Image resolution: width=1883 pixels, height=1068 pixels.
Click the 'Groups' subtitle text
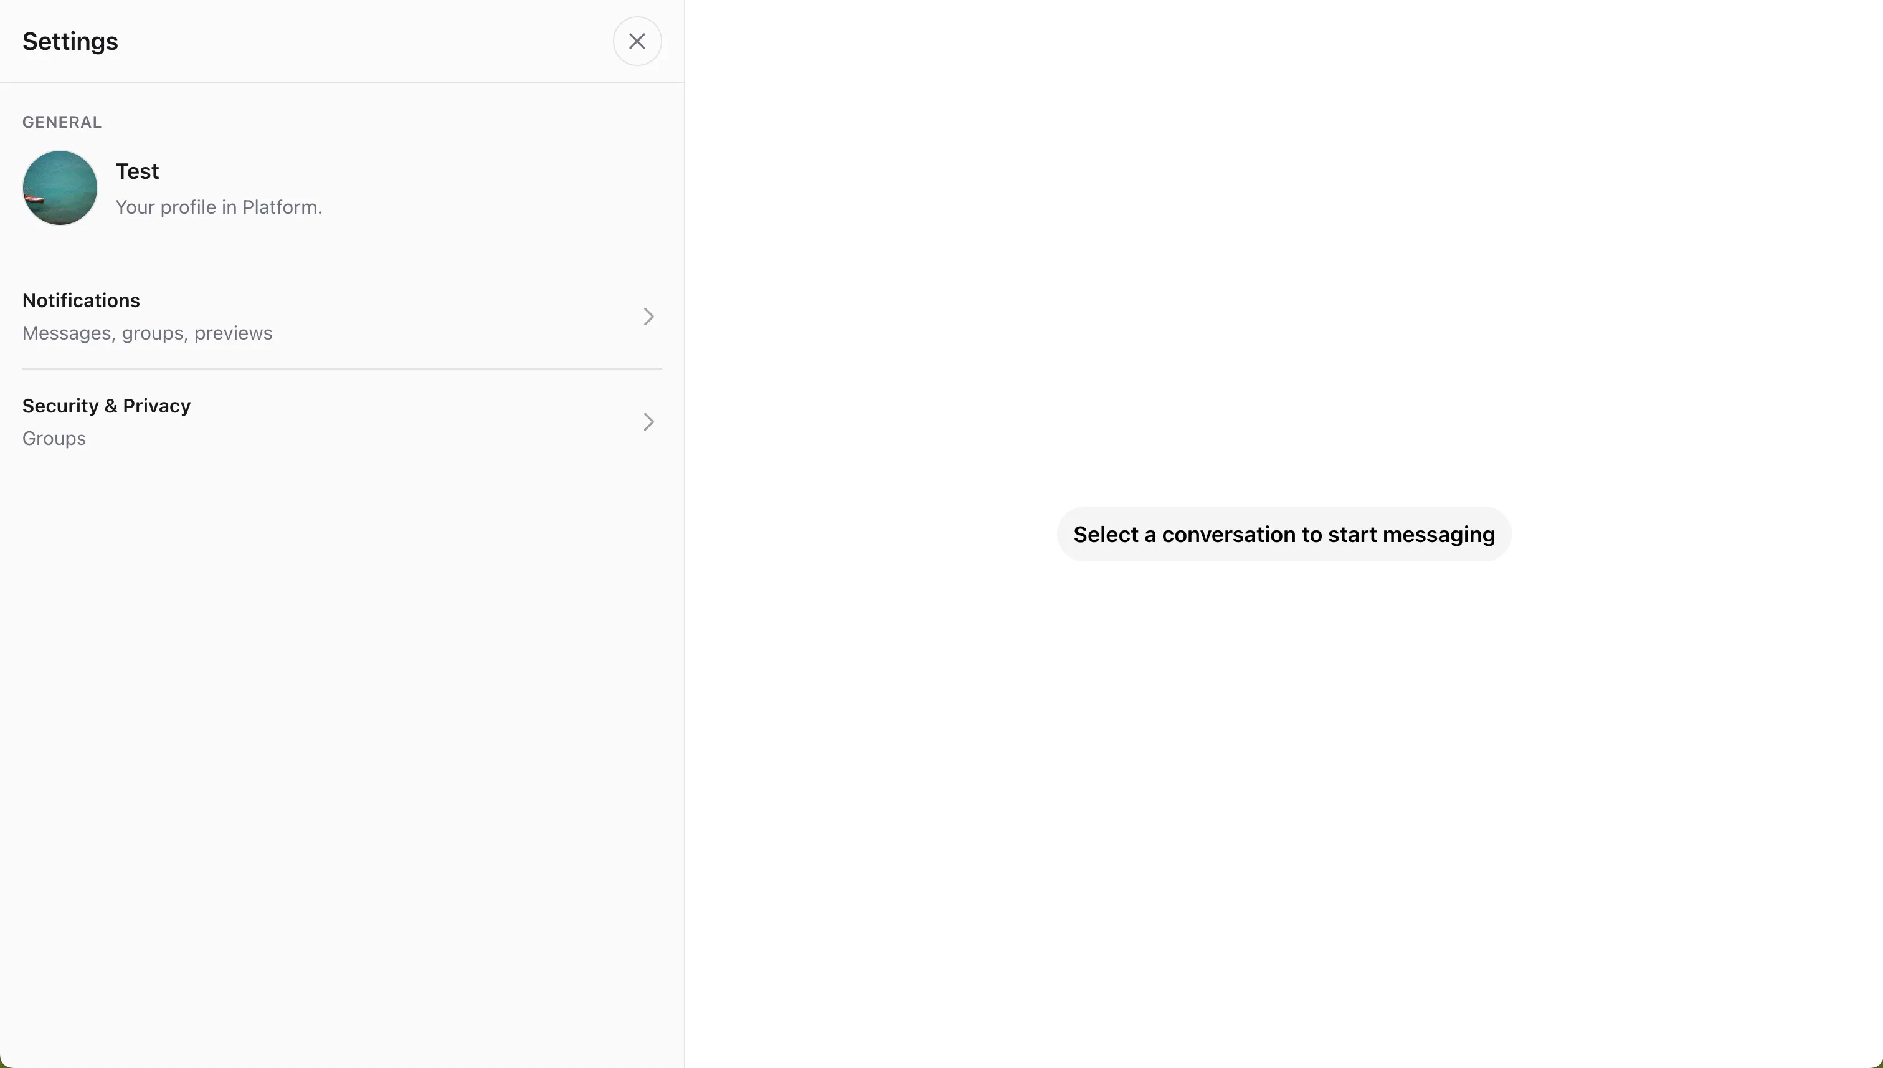(54, 439)
